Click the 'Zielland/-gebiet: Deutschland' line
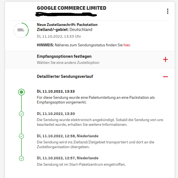The height and width of the screenshot is (178, 178). 65,30
